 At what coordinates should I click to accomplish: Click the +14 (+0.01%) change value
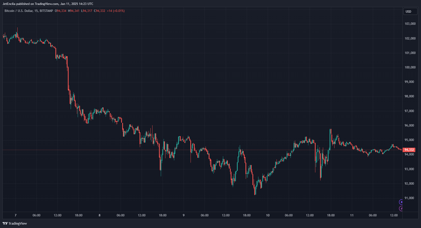point(116,11)
